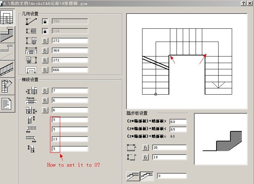Toggle lock beside the flight value 7

(x=45, y=91)
